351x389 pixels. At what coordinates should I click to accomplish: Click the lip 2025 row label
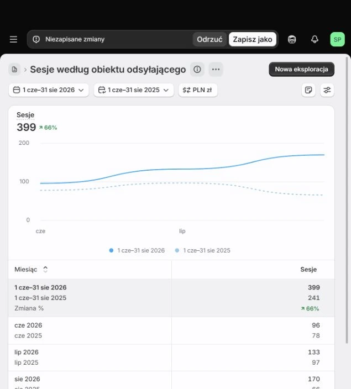click(27, 362)
